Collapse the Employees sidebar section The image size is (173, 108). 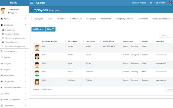(9, 25)
